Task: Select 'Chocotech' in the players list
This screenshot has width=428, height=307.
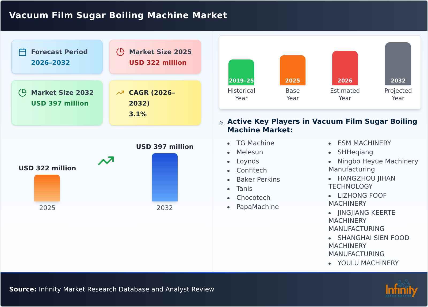Action: click(253, 198)
